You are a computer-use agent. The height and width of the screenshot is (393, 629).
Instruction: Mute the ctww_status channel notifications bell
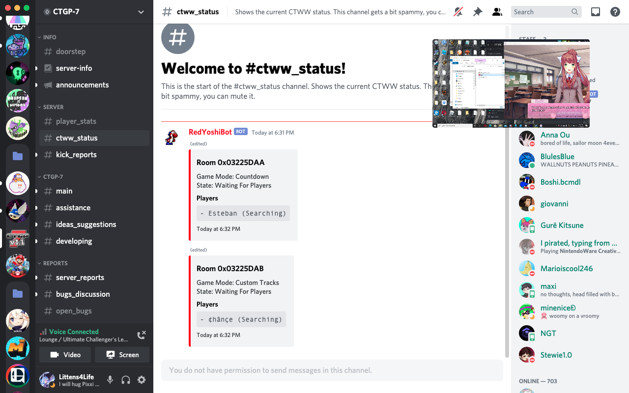pos(458,12)
